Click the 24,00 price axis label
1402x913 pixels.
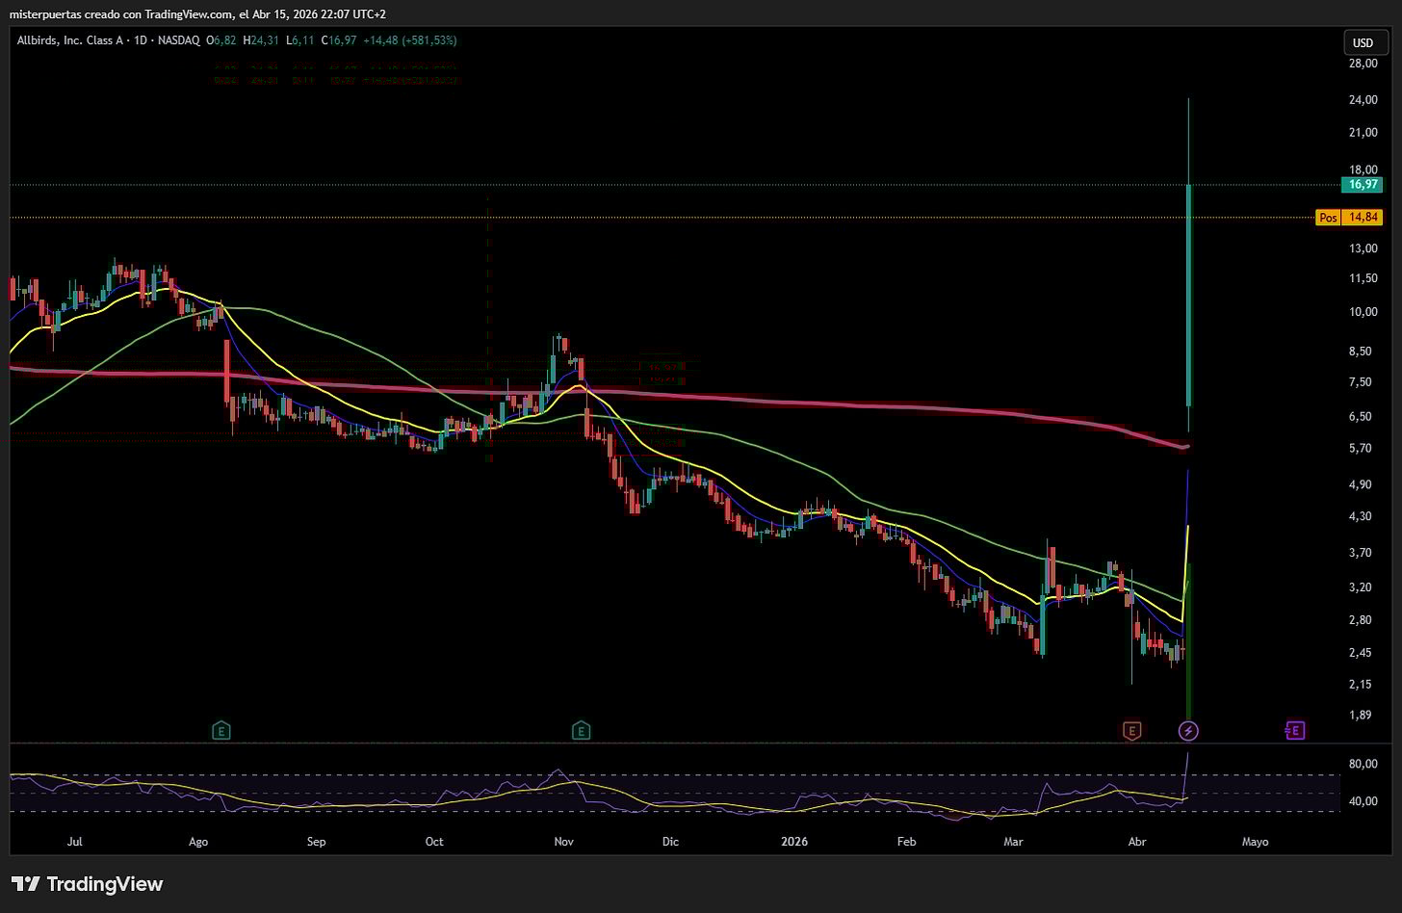1363,100
